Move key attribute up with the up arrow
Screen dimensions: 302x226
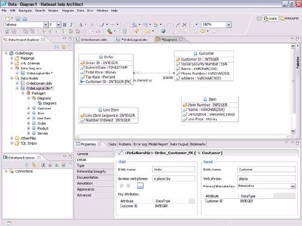coord(121,186)
